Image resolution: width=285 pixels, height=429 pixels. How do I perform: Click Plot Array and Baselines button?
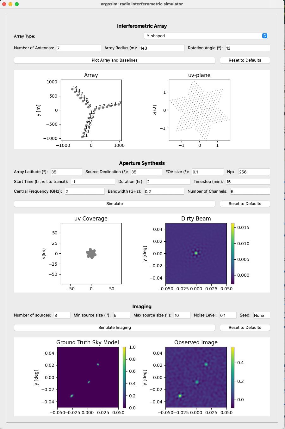(x=115, y=60)
